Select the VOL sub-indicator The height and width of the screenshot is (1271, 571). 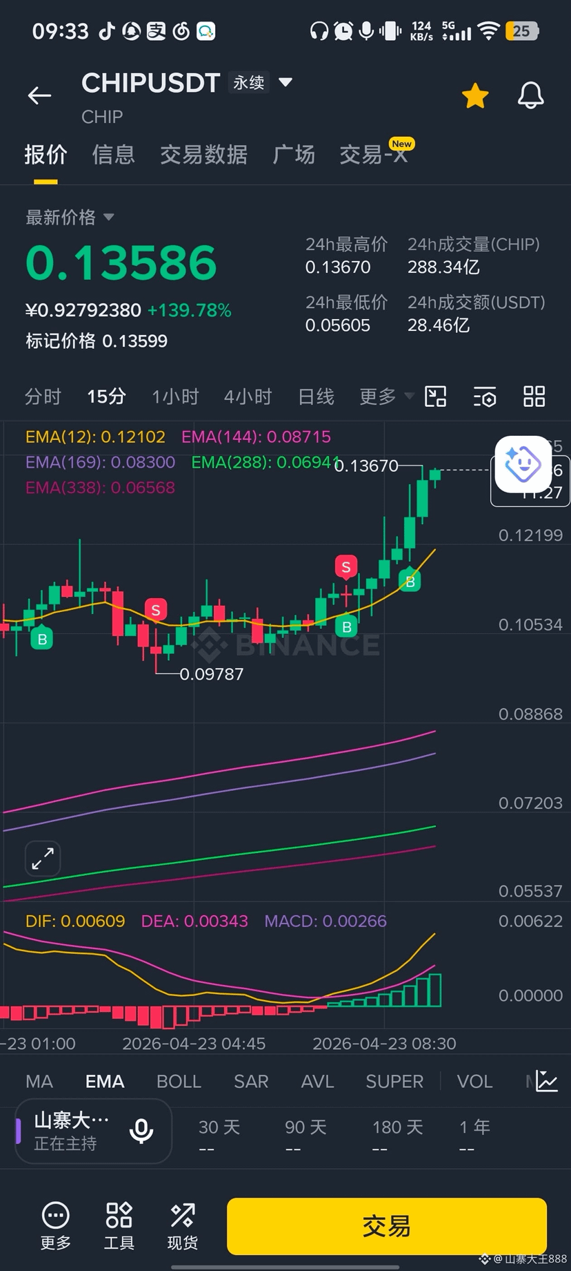(x=475, y=1082)
